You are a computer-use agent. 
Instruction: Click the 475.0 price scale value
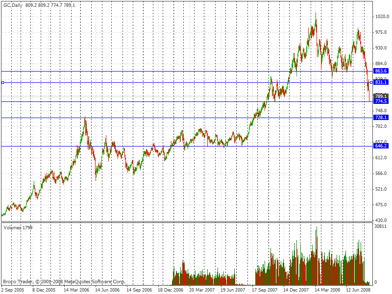(381, 204)
